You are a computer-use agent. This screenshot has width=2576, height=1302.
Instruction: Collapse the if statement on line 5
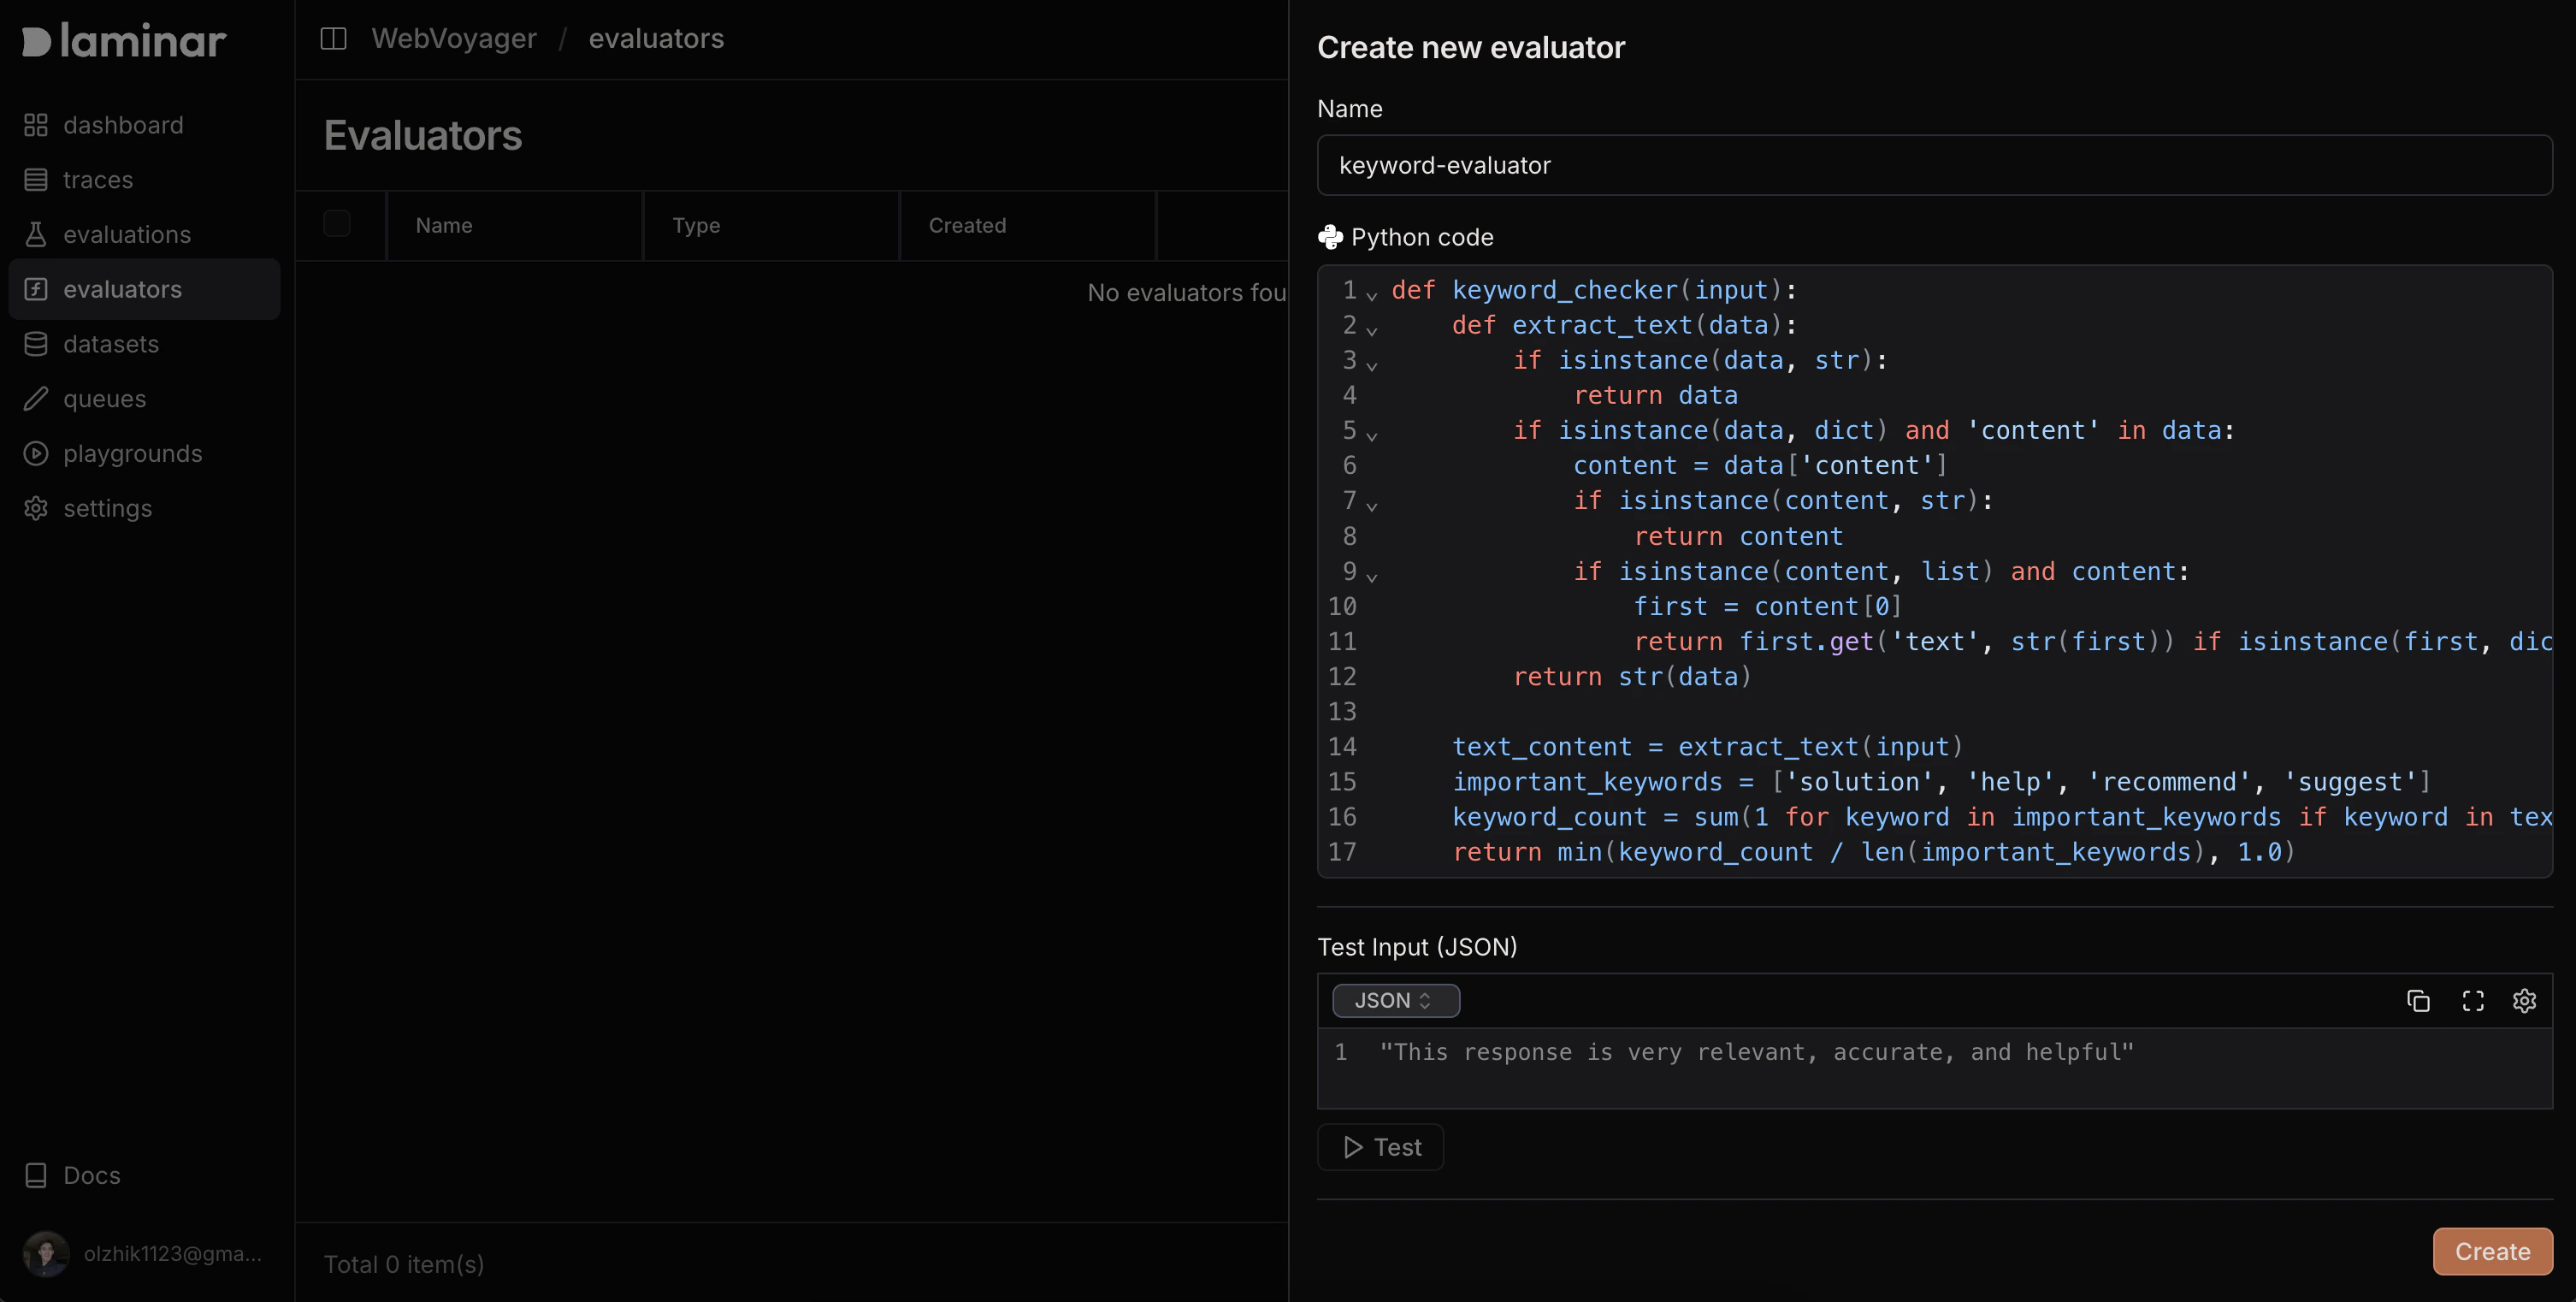click(1372, 435)
